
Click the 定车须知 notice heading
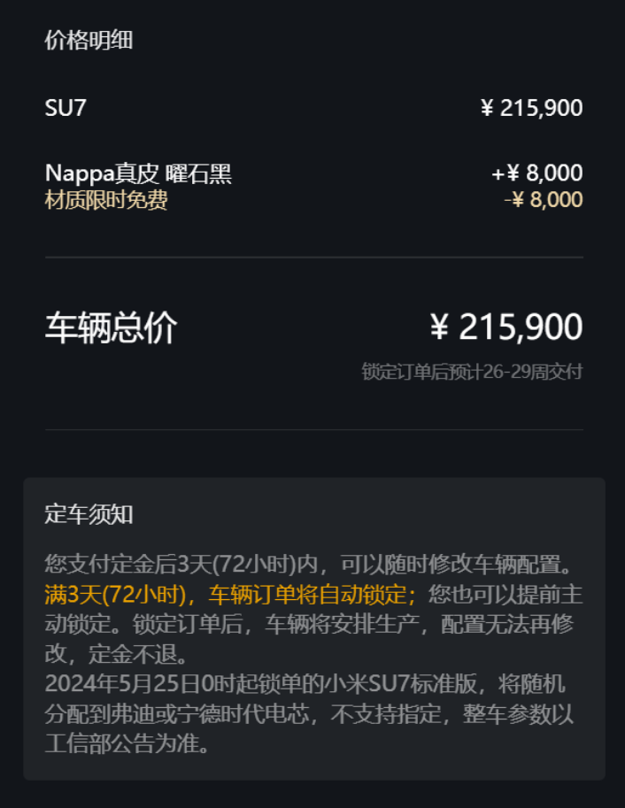89,514
